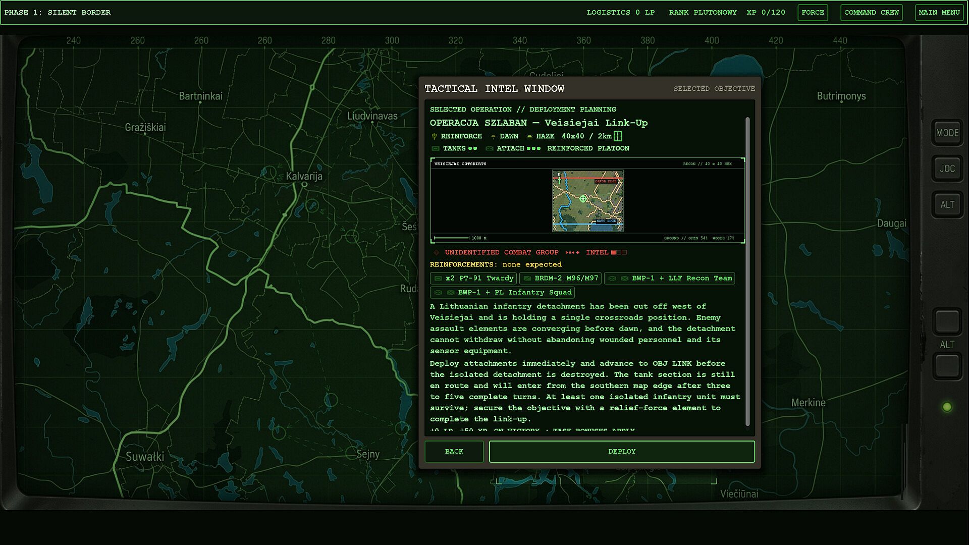Click the UNIDENTIFIED COMBAT GROUP text
This screenshot has height=545, width=969.
click(502, 253)
